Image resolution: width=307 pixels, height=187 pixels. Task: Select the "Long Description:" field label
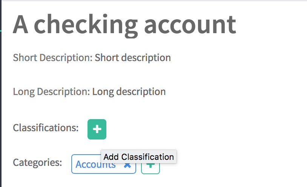(51, 92)
